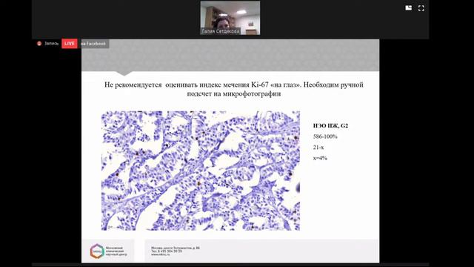Click the hexagonal clinic logo
Viewport: 474px width, 267px height.
pyautogui.click(x=97, y=251)
